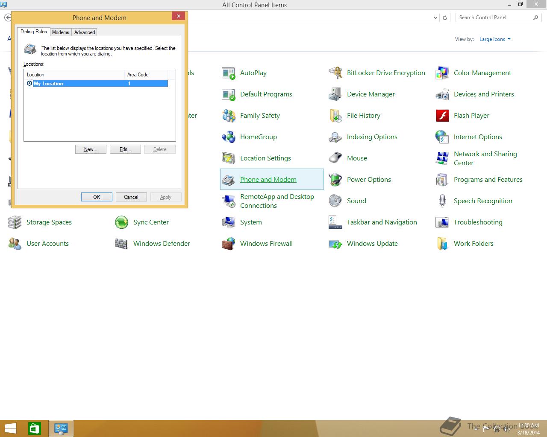Go back with the navigation arrow
Image resolution: width=547 pixels, height=437 pixels.
tap(8, 18)
